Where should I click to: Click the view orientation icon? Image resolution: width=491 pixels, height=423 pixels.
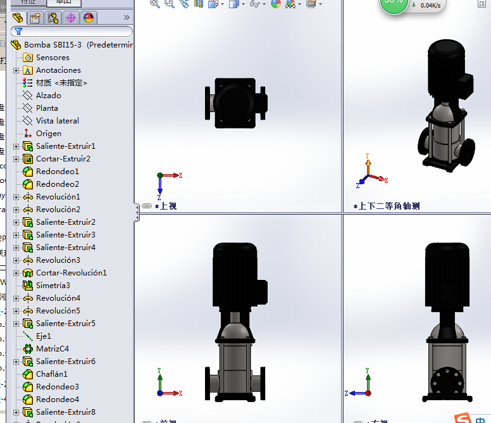tap(213, 4)
